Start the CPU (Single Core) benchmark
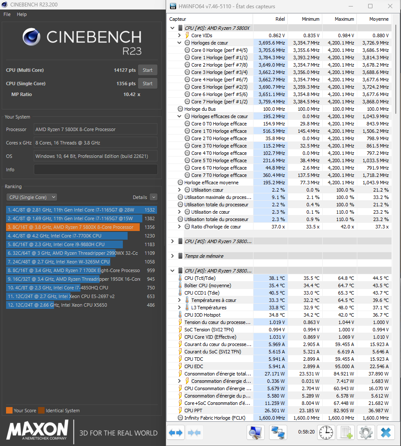This screenshot has height=446, width=401. click(148, 83)
